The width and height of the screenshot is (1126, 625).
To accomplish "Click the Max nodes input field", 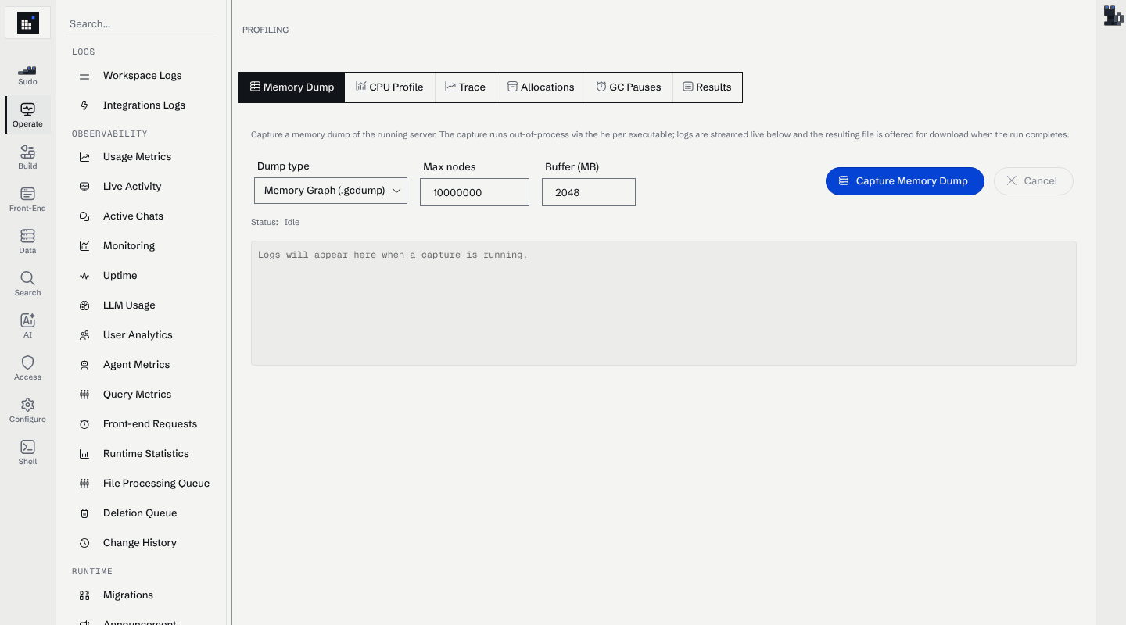I will tap(475, 192).
